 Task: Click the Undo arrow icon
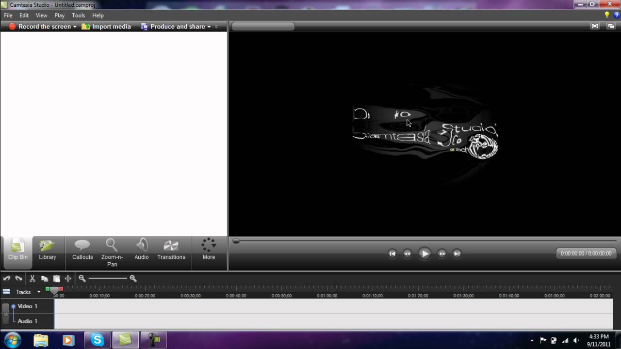coord(7,278)
